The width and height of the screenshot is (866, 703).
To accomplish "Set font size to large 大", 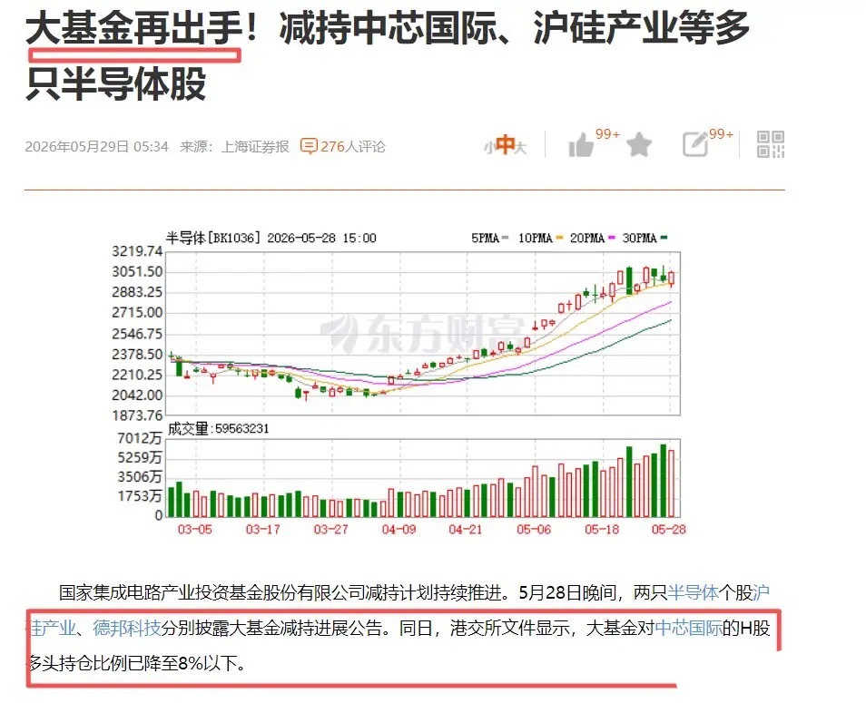I will 520,148.
